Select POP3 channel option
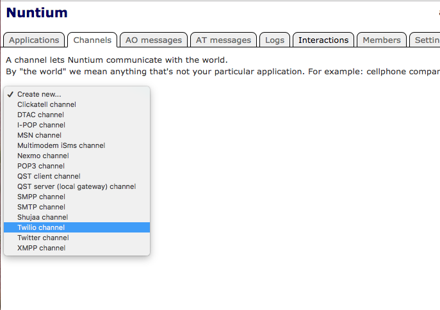The width and height of the screenshot is (440, 310). [77, 166]
